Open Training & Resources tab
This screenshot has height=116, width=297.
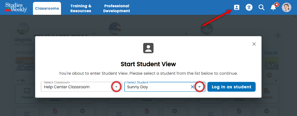pos(81,8)
